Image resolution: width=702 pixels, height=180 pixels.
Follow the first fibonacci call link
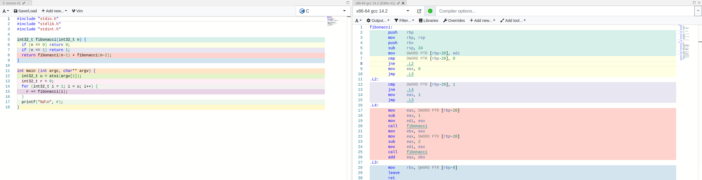[417, 126]
